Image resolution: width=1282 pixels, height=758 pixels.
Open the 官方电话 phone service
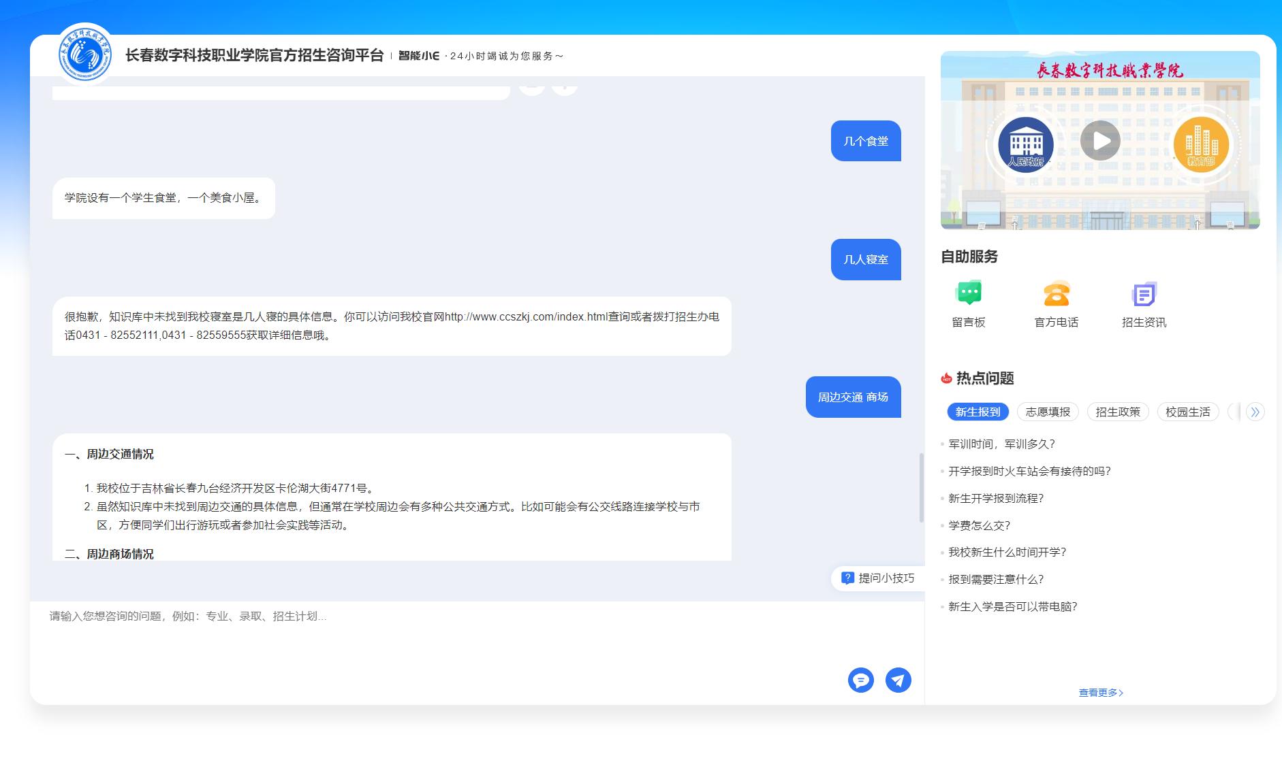tap(1057, 304)
